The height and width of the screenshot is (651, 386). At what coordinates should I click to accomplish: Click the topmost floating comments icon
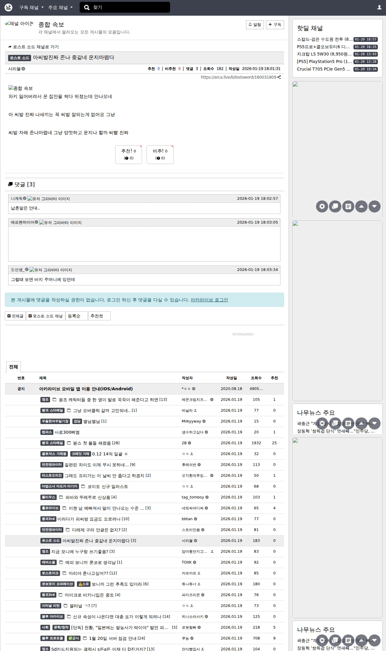point(335,206)
